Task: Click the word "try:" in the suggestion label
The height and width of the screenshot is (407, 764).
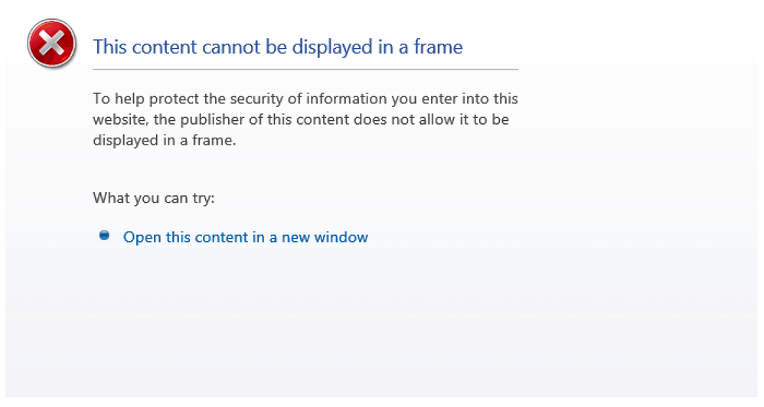Action: (202, 198)
